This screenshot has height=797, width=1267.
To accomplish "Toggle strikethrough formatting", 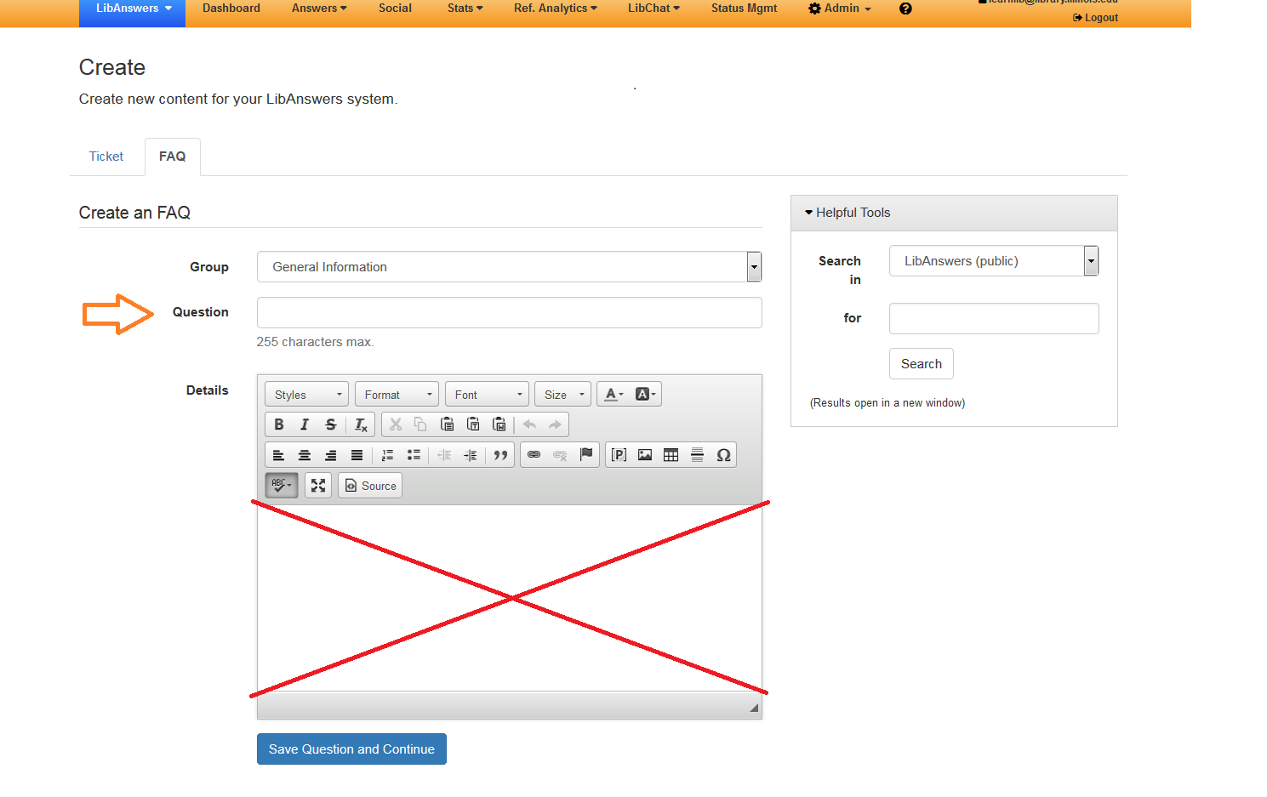I will tap(331, 424).
